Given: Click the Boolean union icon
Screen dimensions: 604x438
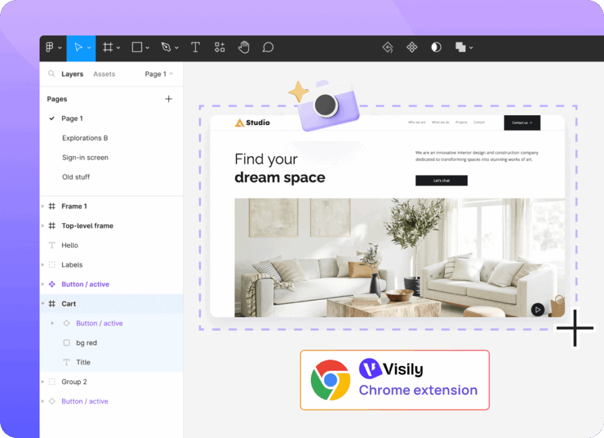Looking at the screenshot, I should pos(460,47).
